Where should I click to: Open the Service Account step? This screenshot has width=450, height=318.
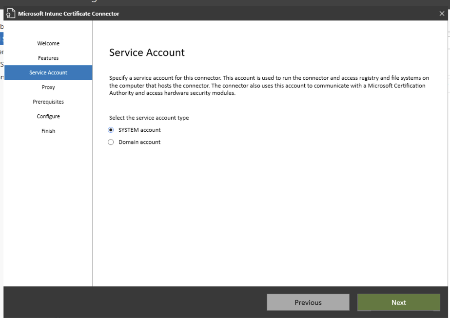[x=48, y=73]
